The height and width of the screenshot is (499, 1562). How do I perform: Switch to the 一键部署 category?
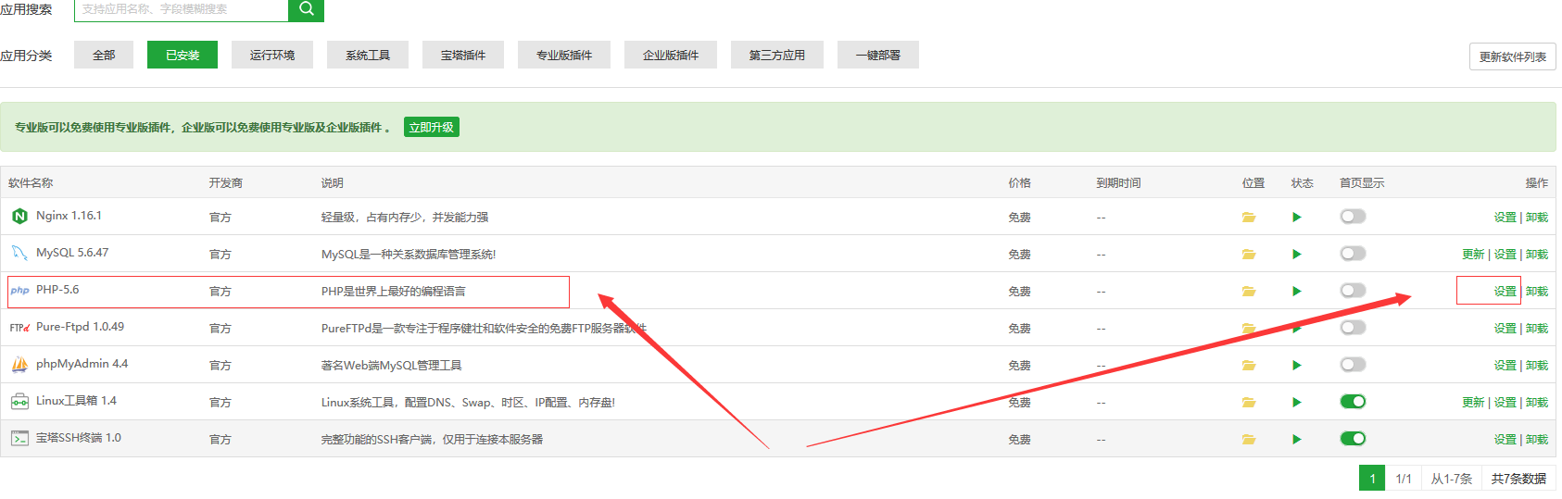[878, 55]
